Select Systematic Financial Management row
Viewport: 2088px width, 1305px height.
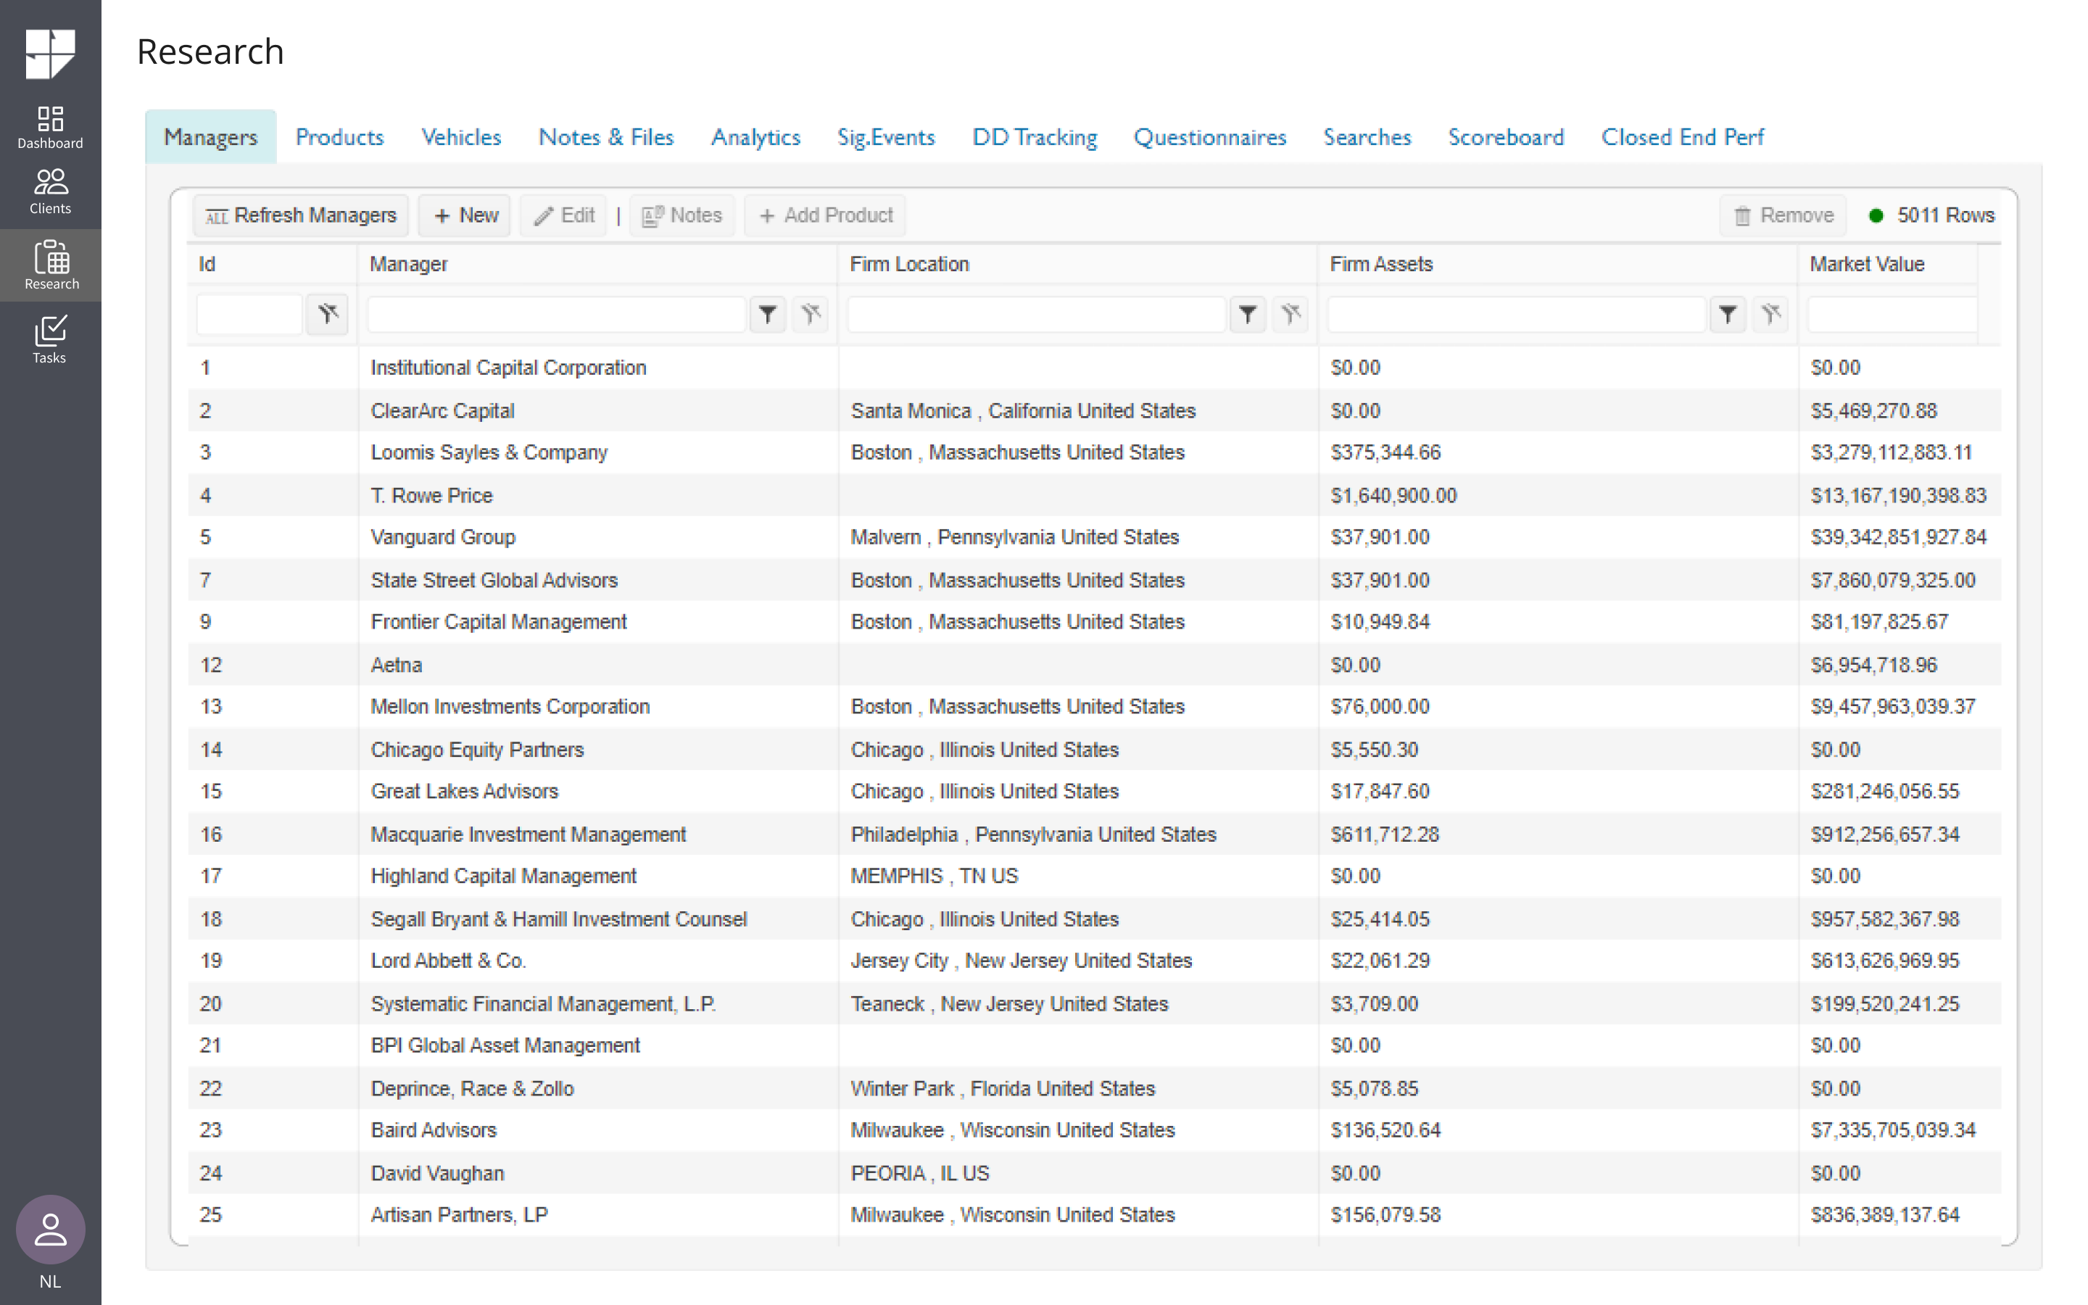click(x=1094, y=1004)
